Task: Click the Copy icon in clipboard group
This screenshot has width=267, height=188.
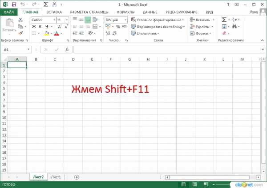Action: [x=20, y=27]
